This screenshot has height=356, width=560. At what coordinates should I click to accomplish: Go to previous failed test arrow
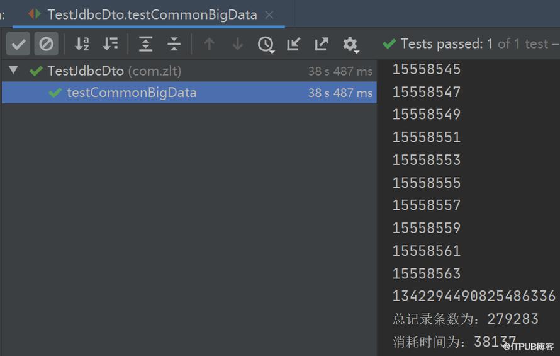(210, 44)
